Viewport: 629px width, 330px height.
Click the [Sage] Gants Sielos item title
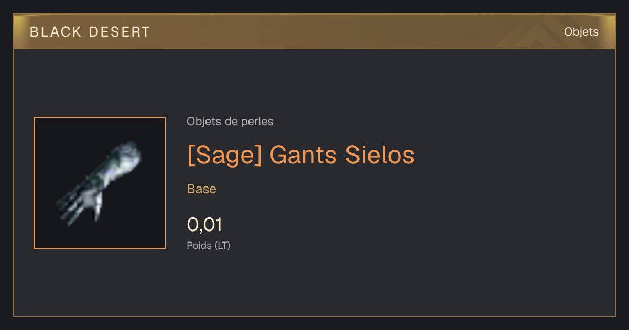coord(301,155)
